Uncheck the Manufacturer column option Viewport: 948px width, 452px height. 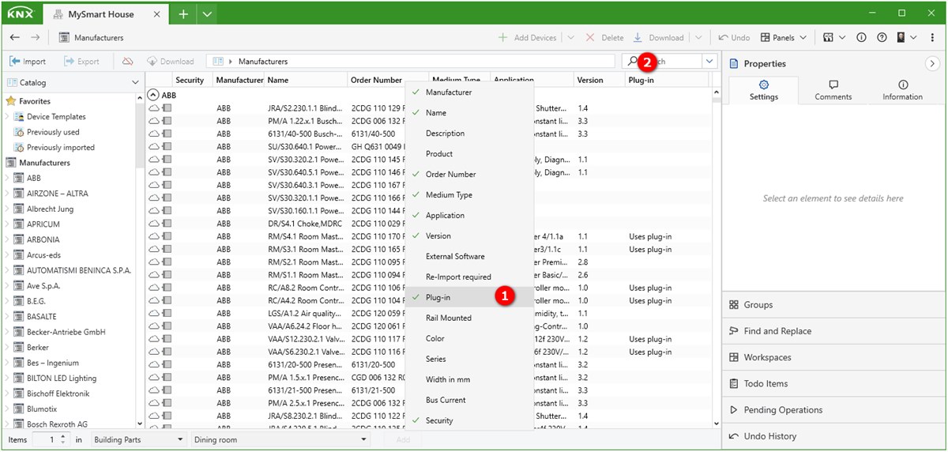coord(470,92)
